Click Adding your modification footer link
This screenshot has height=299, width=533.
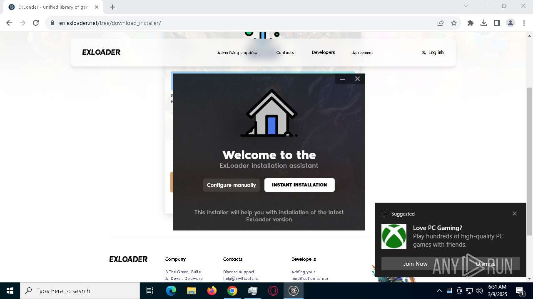[310, 275]
